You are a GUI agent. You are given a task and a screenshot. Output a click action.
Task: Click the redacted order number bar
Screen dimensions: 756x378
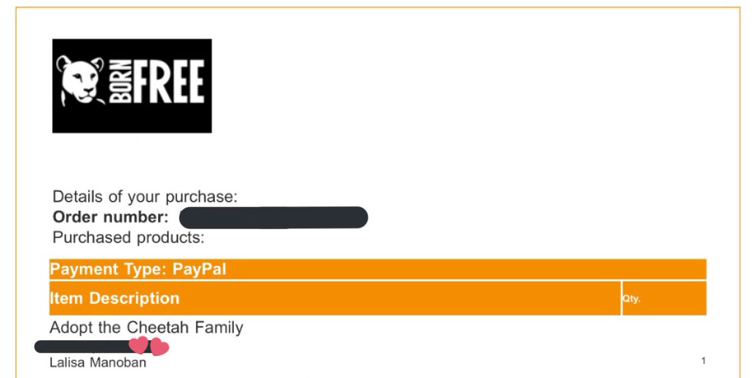273,217
